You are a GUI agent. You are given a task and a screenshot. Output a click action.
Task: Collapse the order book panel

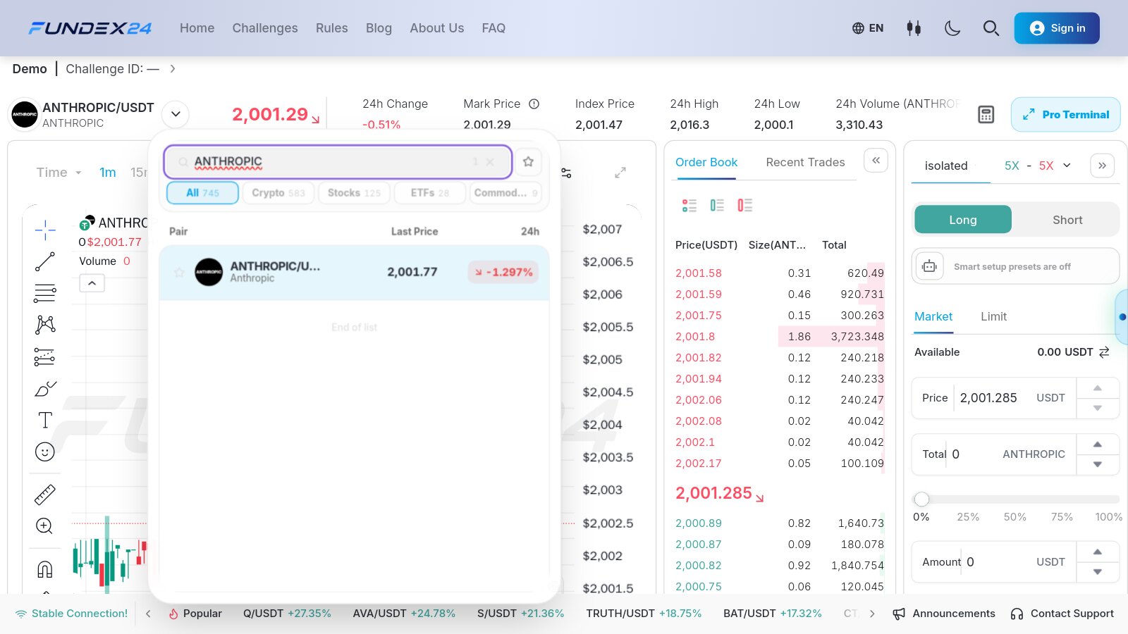tap(876, 161)
